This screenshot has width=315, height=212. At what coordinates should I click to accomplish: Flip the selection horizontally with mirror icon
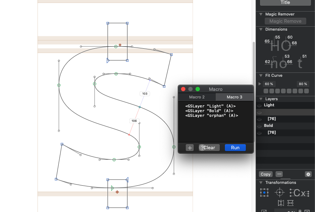[281, 203]
